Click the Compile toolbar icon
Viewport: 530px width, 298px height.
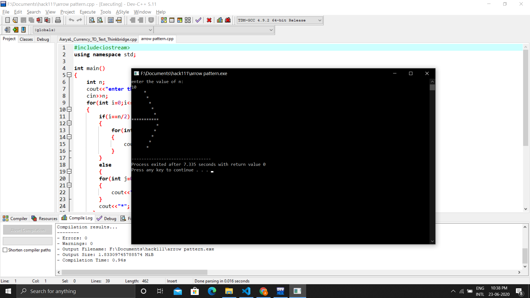point(164,20)
